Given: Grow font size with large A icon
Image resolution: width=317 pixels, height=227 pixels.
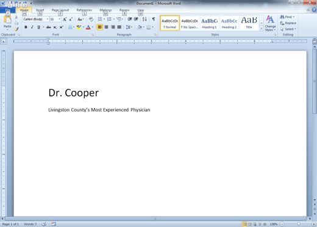Looking at the screenshot, I should [x=65, y=20].
